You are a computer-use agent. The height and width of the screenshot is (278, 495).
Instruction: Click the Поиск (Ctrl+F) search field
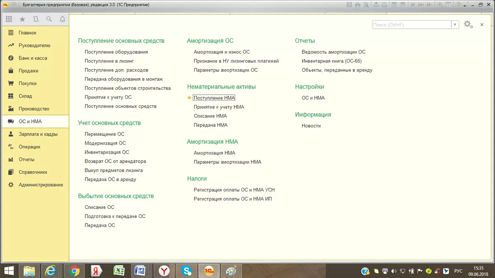(x=412, y=25)
